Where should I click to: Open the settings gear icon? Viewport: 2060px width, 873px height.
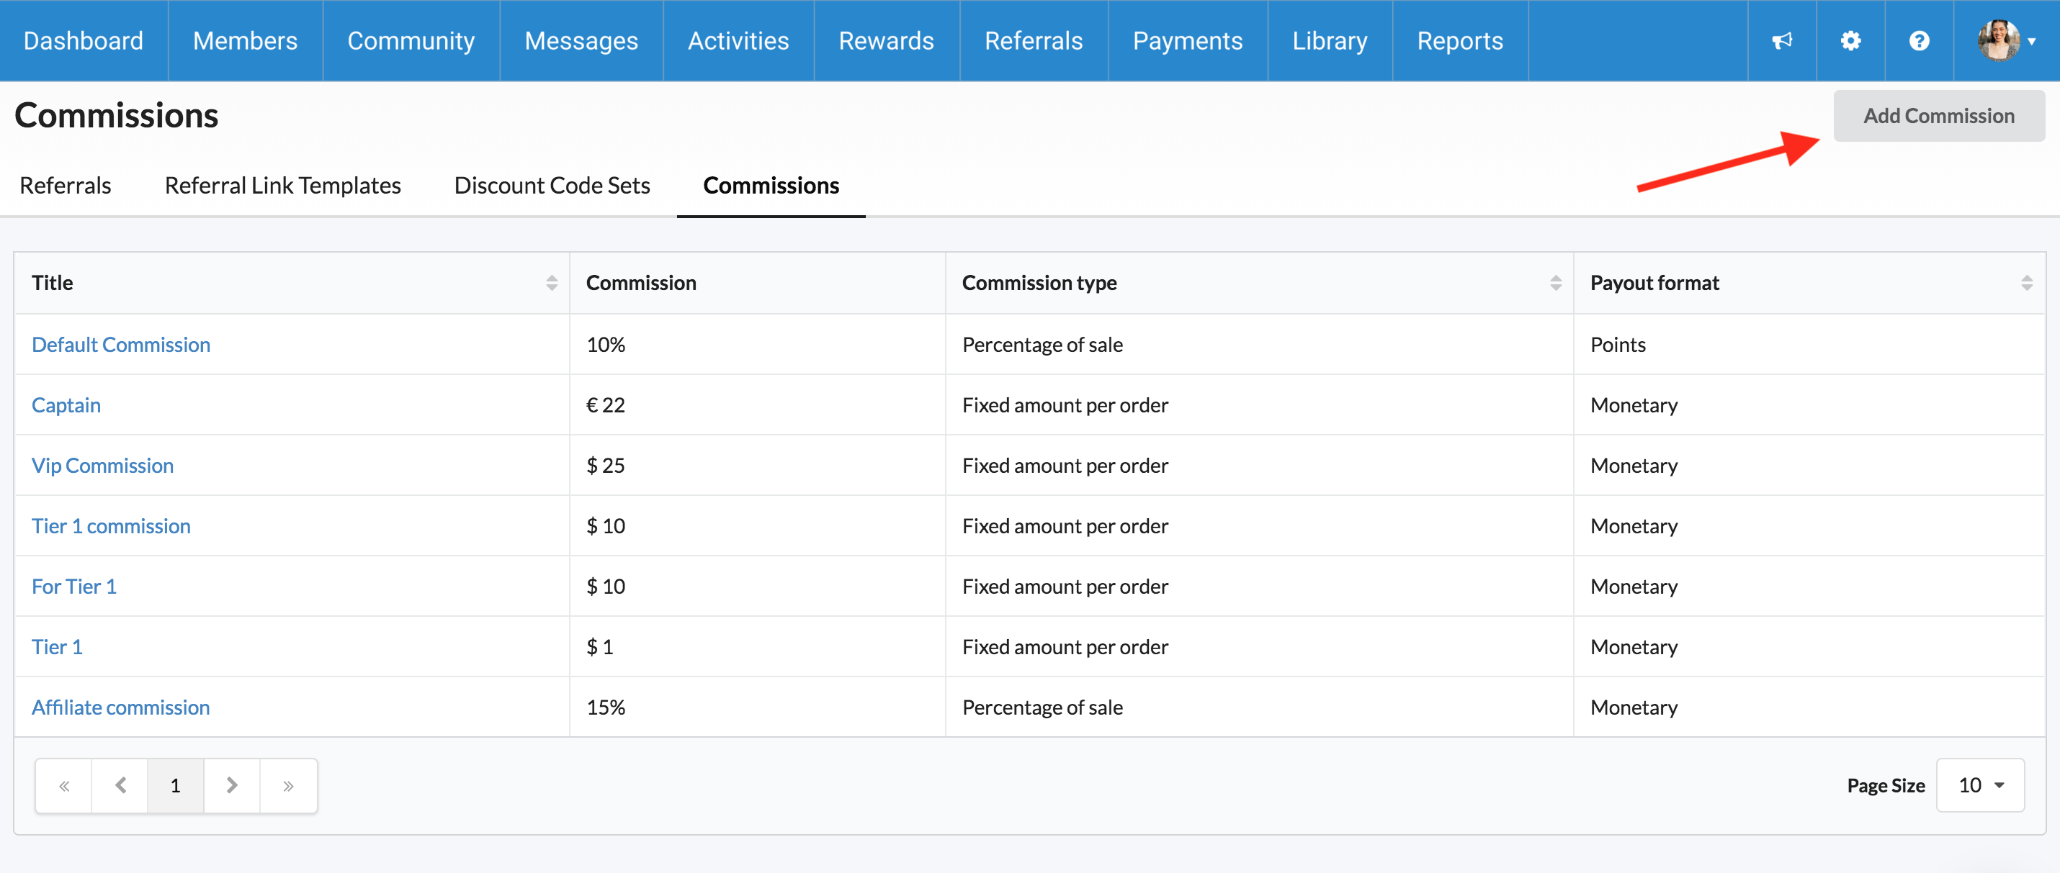tap(1850, 41)
